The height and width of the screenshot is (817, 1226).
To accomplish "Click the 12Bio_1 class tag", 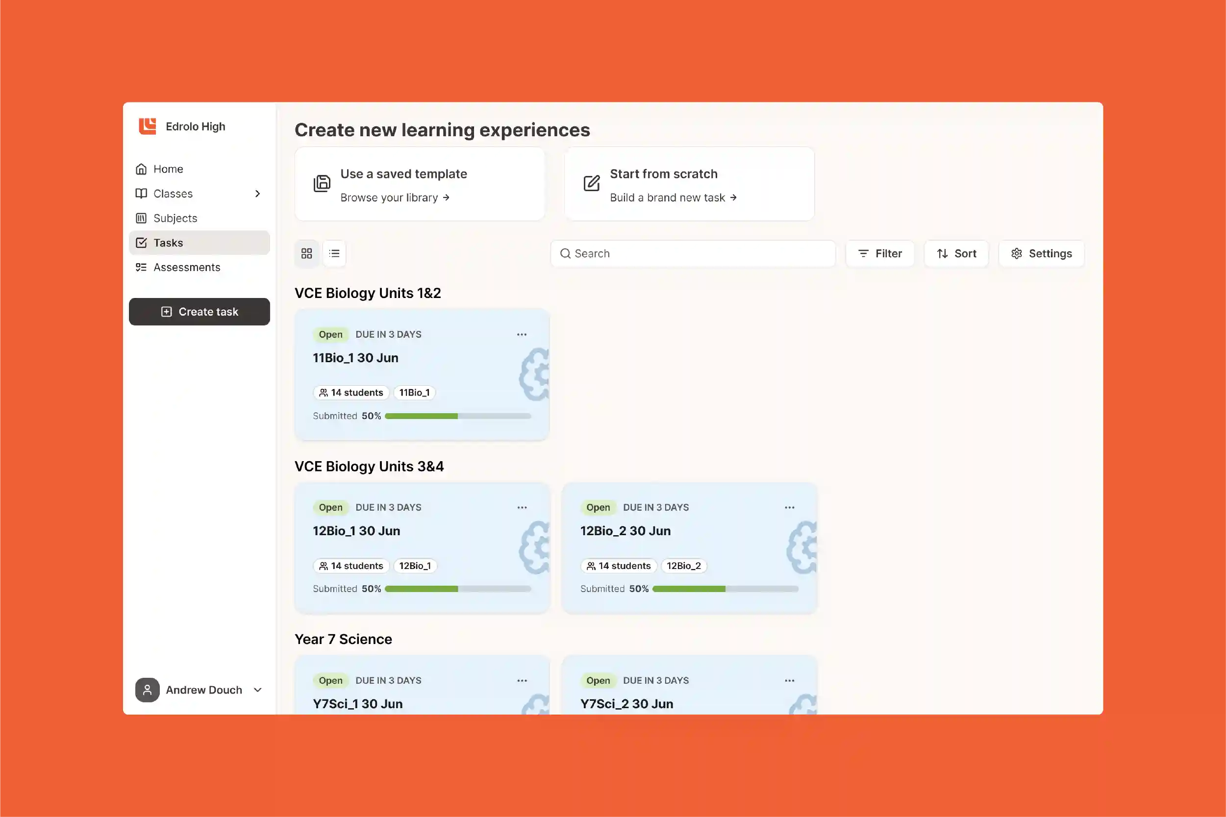I will point(415,566).
